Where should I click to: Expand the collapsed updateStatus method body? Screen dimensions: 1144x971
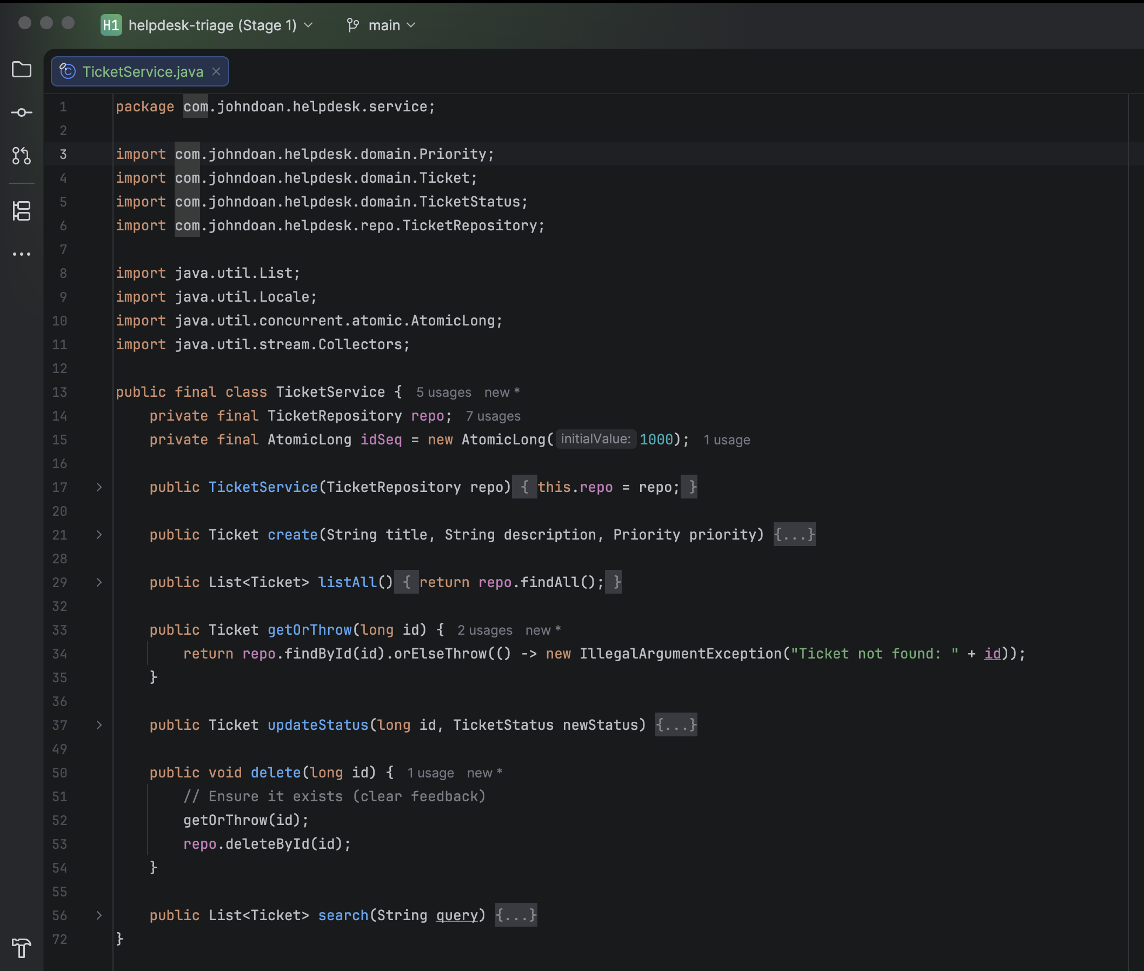pyautogui.click(x=98, y=726)
